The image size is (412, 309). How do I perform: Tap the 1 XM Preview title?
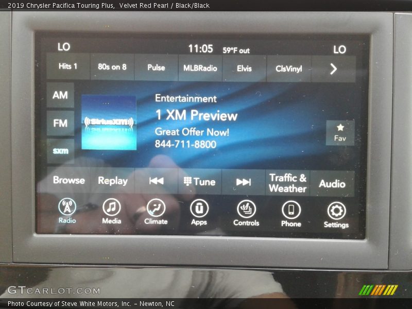(196, 115)
